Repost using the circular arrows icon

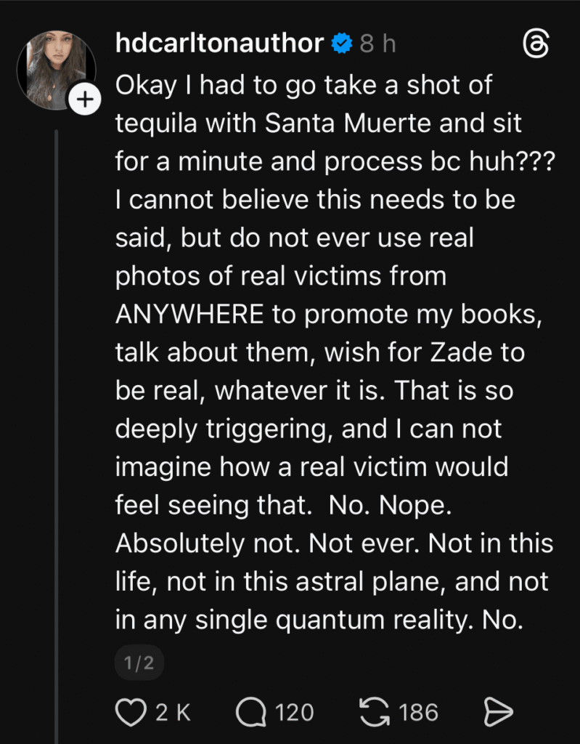pos(374,712)
